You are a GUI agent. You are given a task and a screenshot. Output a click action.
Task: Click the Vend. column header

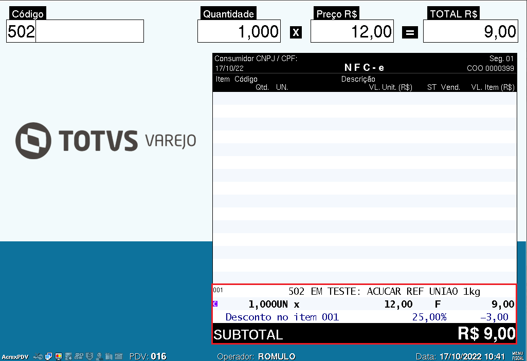click(450, 87)
